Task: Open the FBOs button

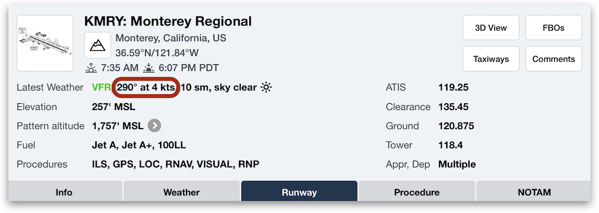Action: (554, 28)
